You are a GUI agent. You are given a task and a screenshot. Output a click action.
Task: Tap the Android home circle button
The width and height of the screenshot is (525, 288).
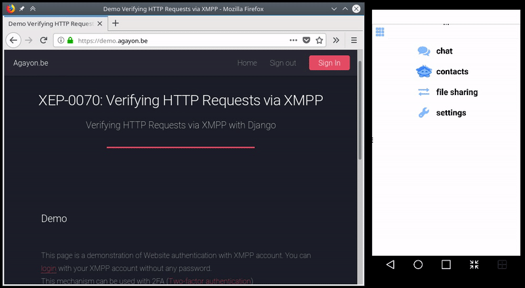(418, 264)
